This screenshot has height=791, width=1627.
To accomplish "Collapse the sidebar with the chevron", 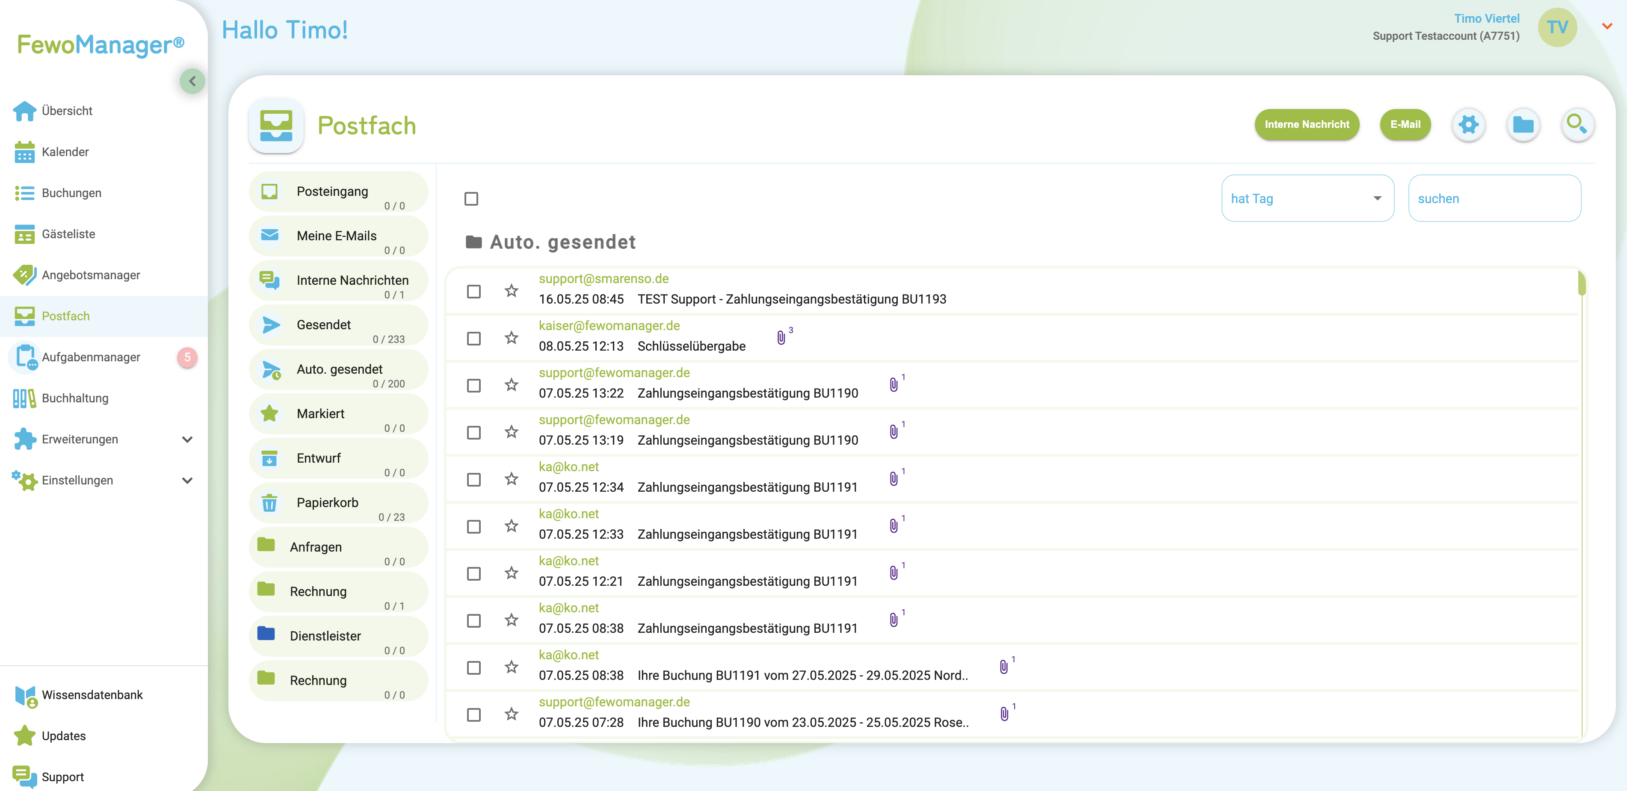I will pyautogui.click(x=192, y=81).
